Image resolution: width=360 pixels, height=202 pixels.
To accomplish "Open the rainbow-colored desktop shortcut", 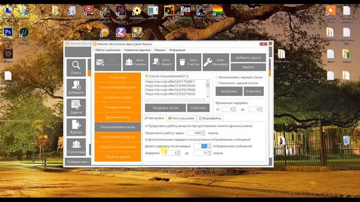I will coord(217,11).
